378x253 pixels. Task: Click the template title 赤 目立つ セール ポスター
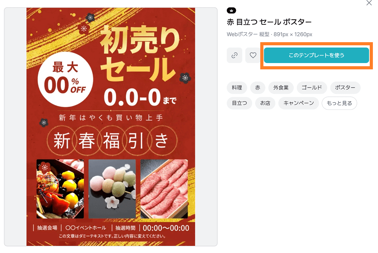[269, 22]
